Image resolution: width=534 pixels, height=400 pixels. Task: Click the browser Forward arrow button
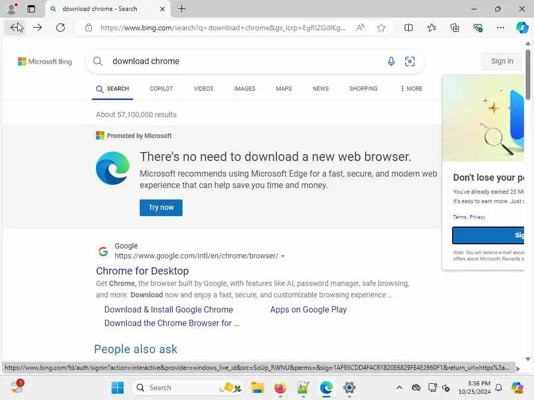click(x=38, y=28)
